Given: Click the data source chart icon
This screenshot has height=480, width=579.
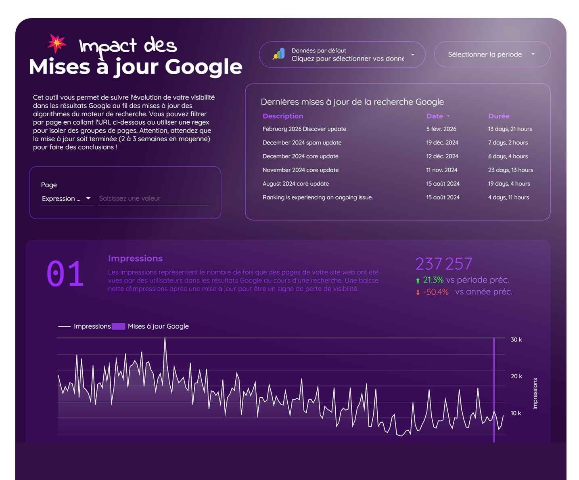Looking at the screenshot, I should point(279,54).
